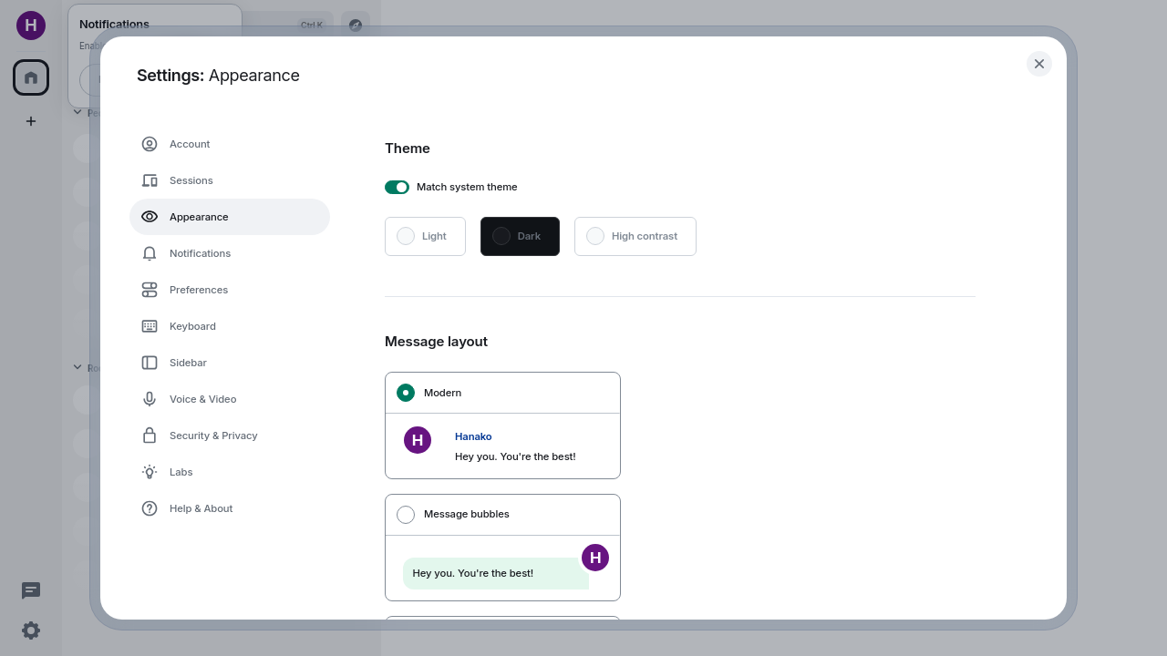This screenshot has height=656, width=1167.
Task: Open the Sidebar settings tab
Action: pos(188,363)
